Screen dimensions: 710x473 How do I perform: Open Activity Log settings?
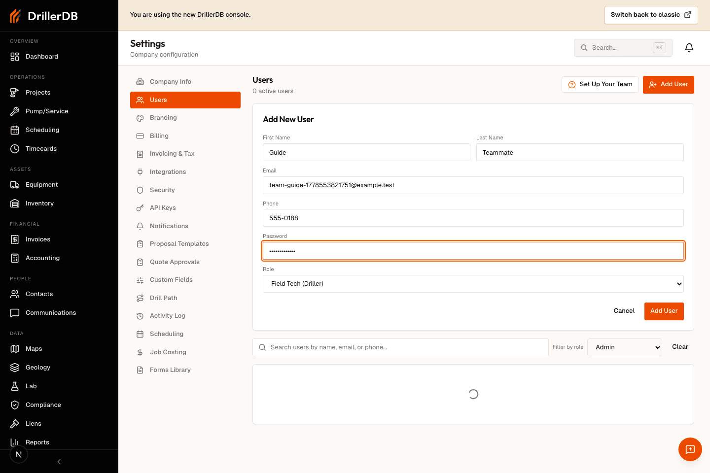coord(185,316)
